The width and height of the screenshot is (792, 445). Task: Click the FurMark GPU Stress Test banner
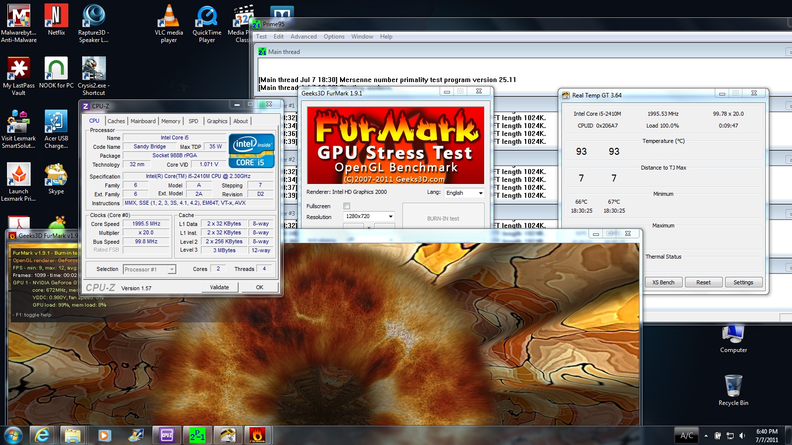coord(396,145)
